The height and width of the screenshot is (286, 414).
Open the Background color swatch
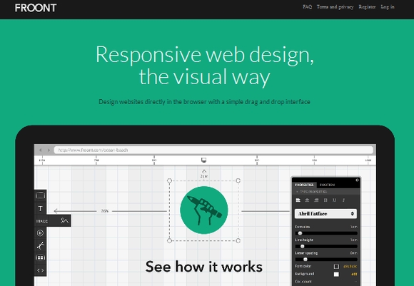[x=336, y=275]
